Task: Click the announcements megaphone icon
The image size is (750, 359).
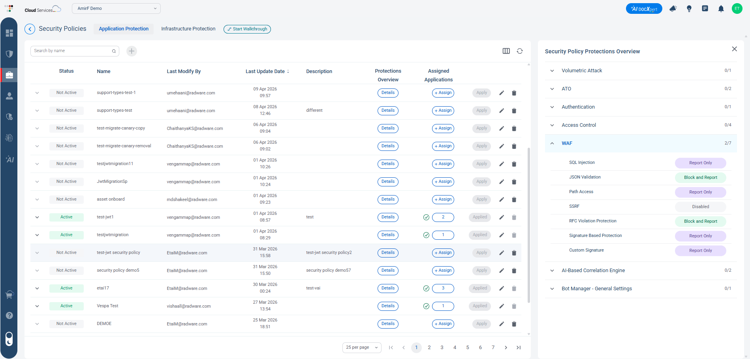Action: coord(673,8)
